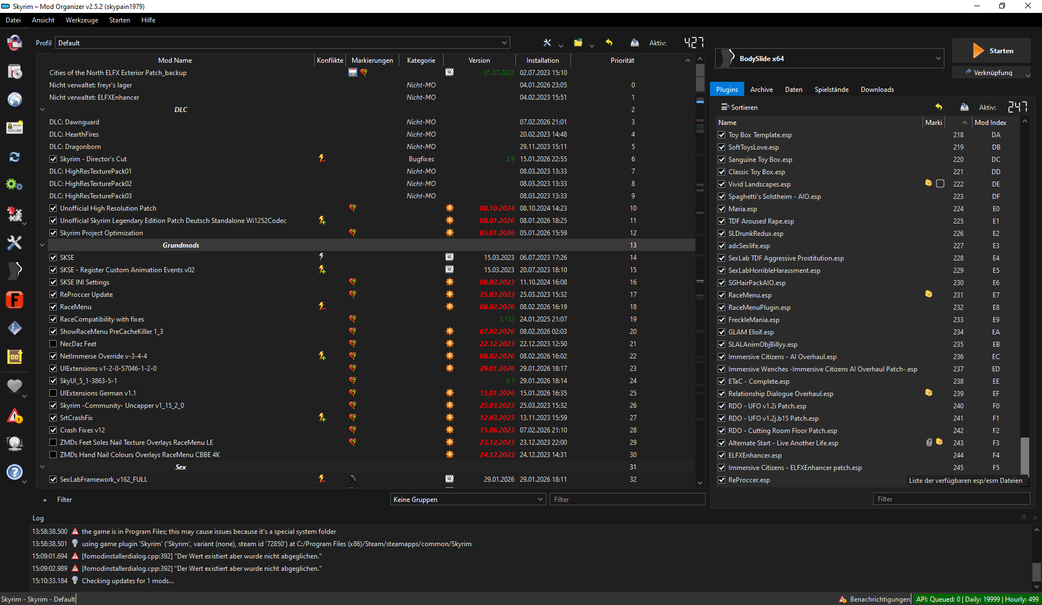The width and height of the screenshot is (1042, 605).
Task: Open the Datei menu
Action: click(x=13, y=20)
